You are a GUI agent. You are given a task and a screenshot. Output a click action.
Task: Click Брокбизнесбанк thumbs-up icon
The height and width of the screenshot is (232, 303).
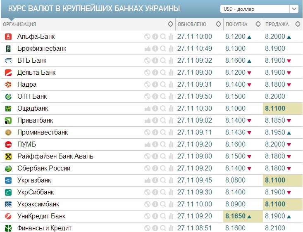coord(147,48)
